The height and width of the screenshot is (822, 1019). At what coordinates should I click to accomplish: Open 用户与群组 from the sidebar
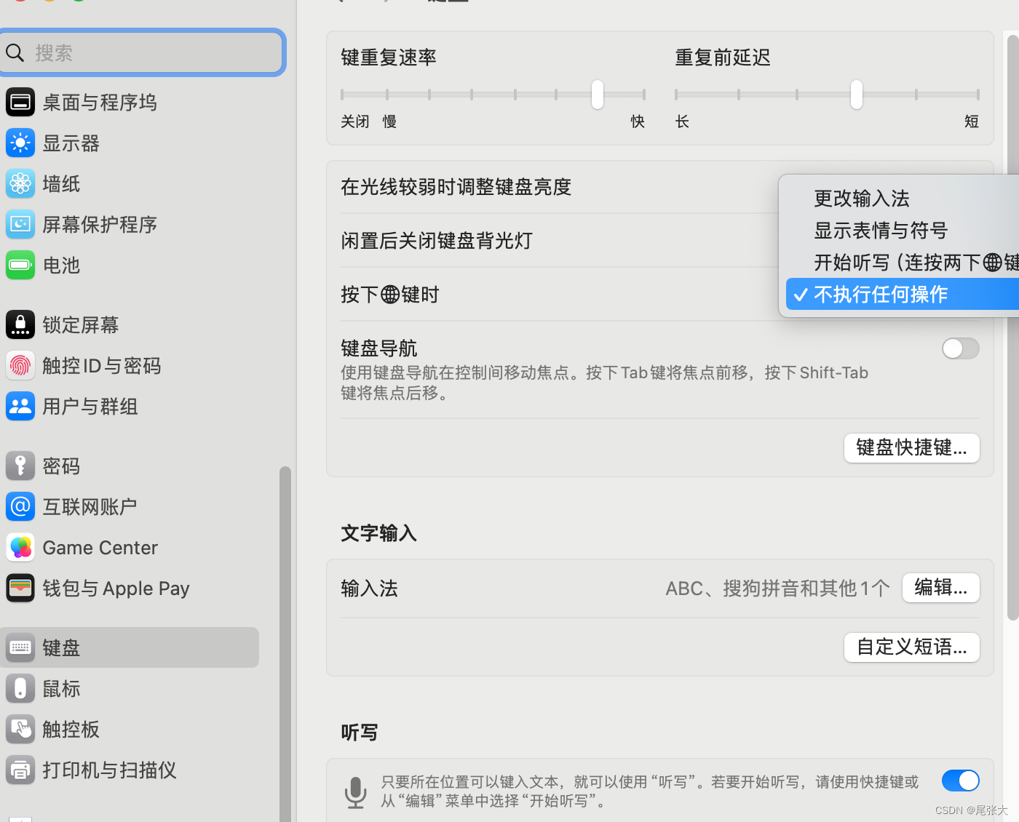pyautogui.click(x=90, y=406)
